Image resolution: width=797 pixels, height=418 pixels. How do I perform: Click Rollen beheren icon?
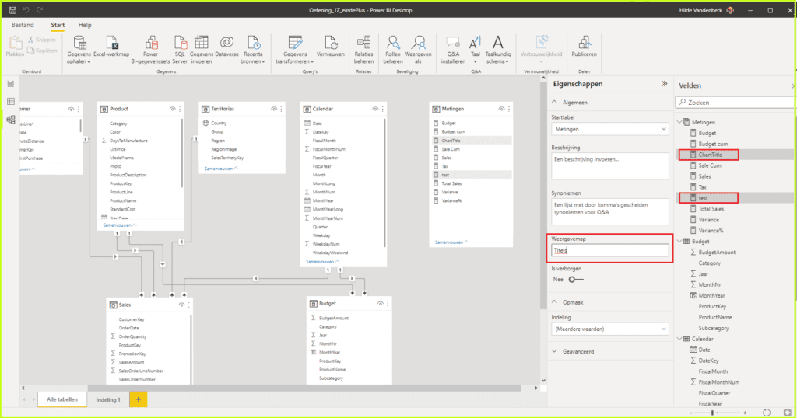pos(393,50)
